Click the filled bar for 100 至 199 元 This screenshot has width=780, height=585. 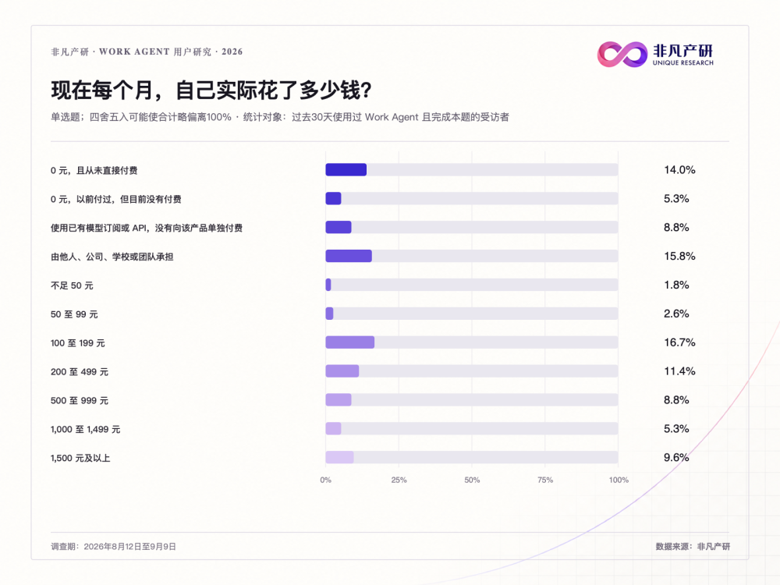350,342
